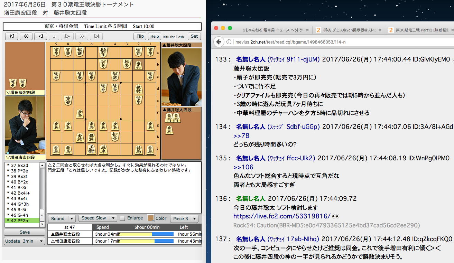The image size is (454, 263).
Task: Open the live.fc2.com stream link
Action: point(282,216)
